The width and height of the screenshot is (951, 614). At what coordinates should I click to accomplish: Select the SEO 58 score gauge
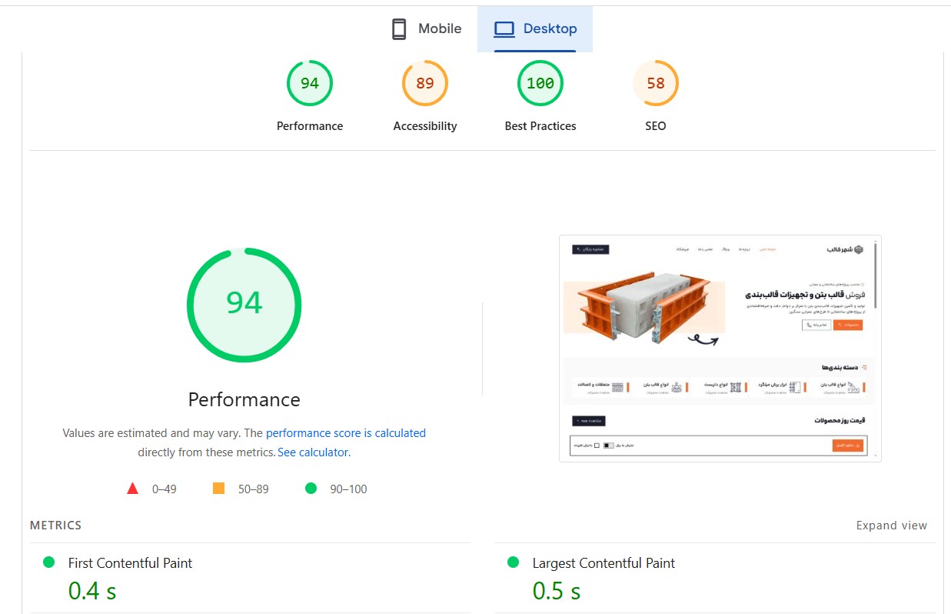click(655, 83)
